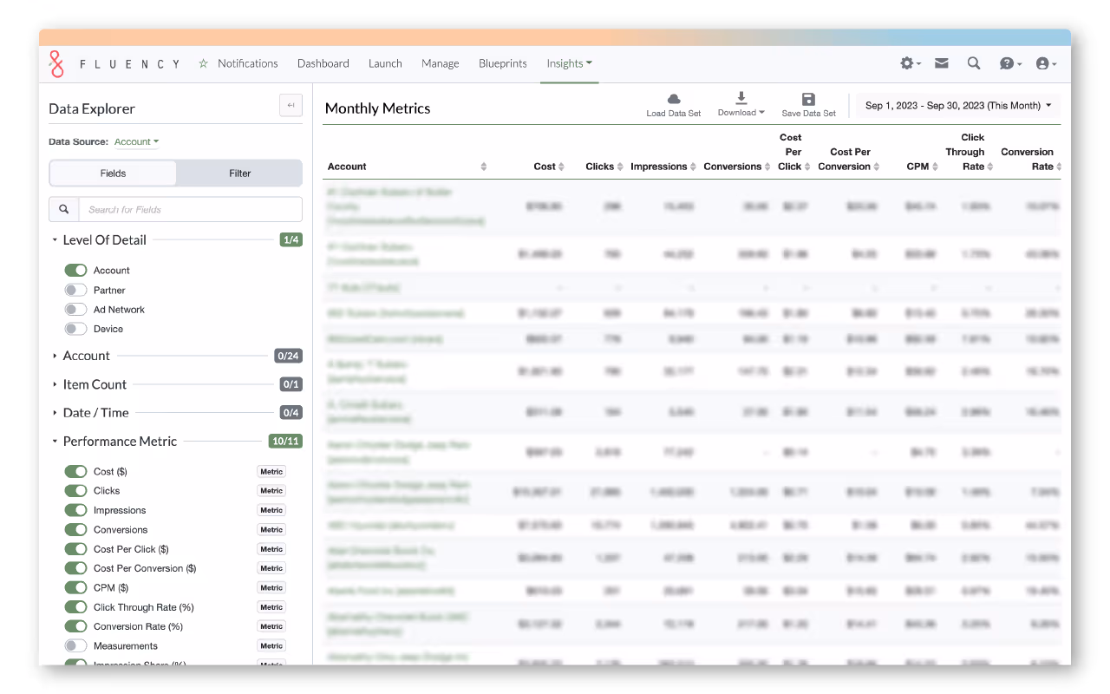Image resolution: width=1110 pixels, height=694 pixels.
Task: Sort by the Clicks column arrows
Action: click(x=621, y=167)
